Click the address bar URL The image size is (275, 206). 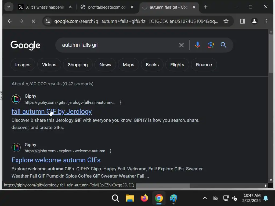(x=136, y=21)
